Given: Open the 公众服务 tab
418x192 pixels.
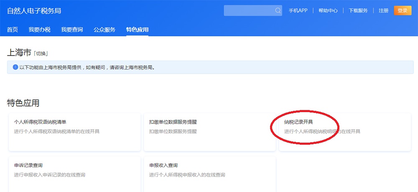Looking at the screenshot, I should click(104, 30).
